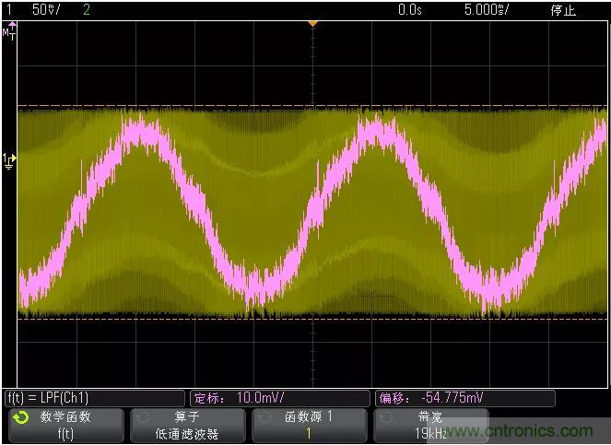The height and width of the screenshot is (445, 611).
Task: Change the 函数源 1 source selection
Action: coord(309,425)
